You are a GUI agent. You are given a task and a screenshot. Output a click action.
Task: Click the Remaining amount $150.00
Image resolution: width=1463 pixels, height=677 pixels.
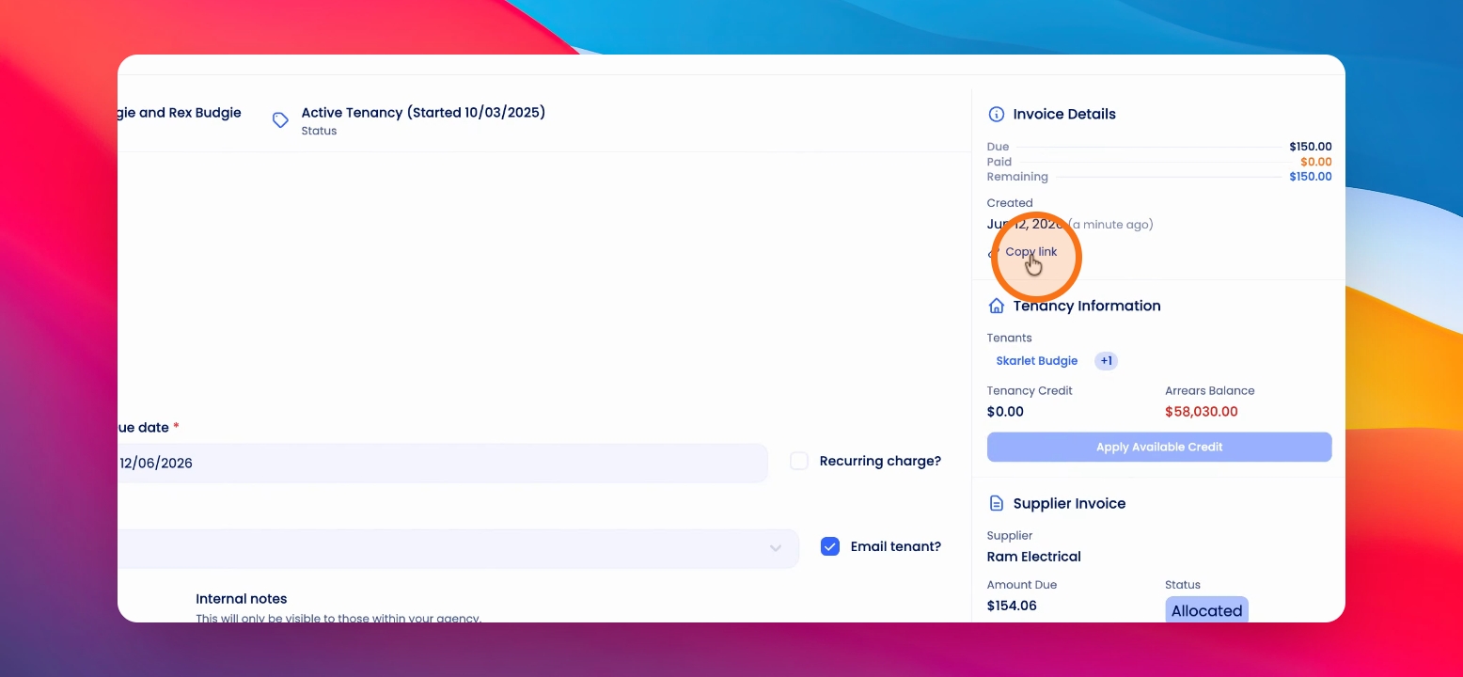point(1311,177)
